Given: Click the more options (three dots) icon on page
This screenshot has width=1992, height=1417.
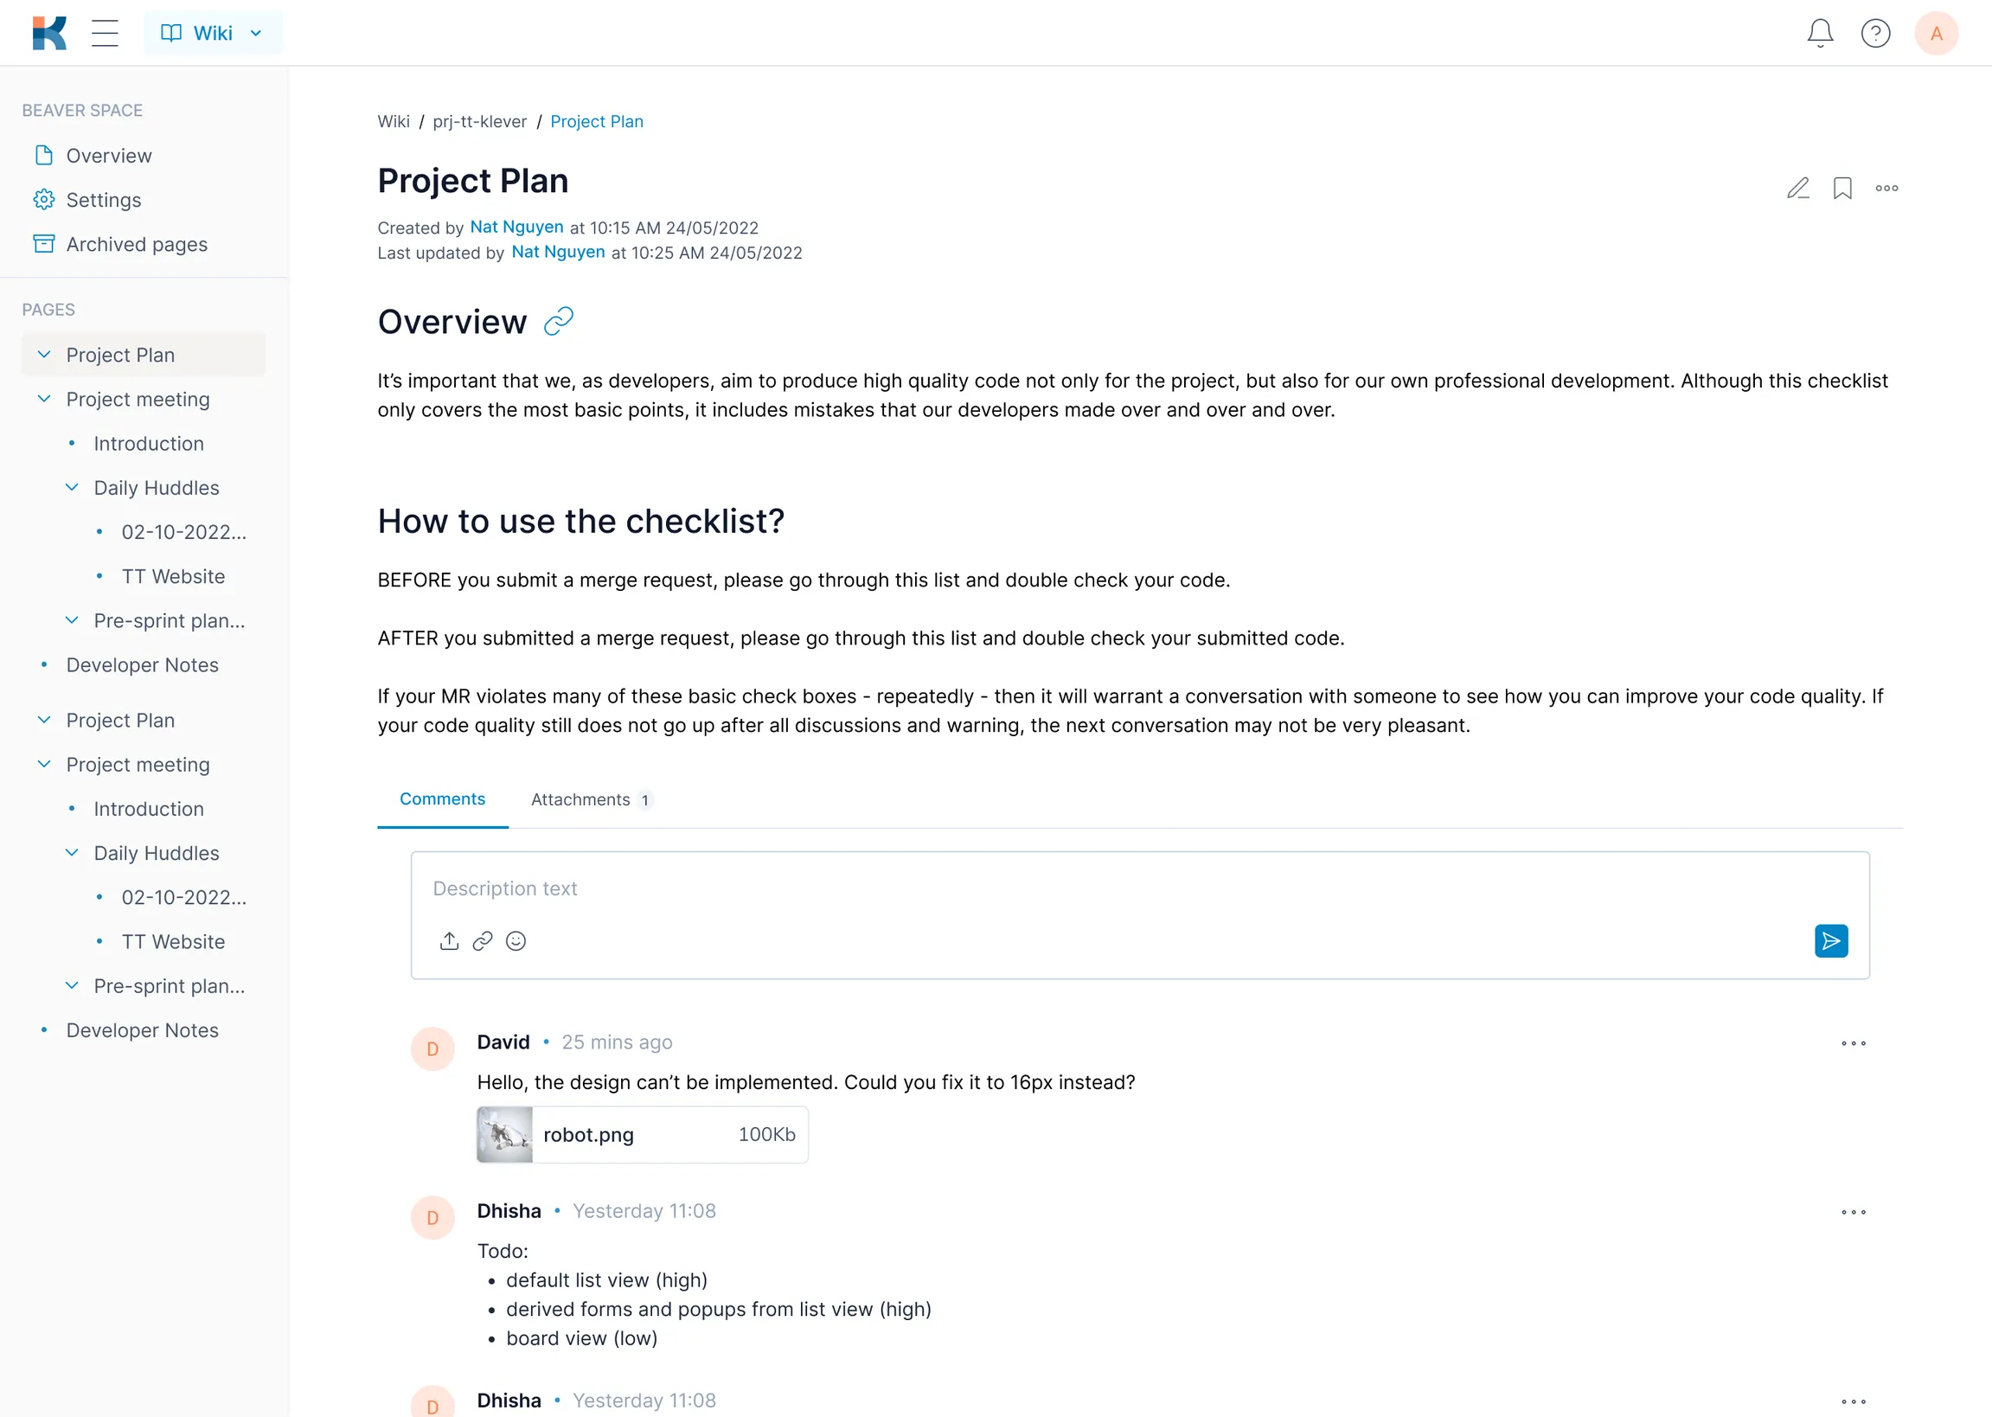Looking at the screenshot, I should coord(1886,187).
